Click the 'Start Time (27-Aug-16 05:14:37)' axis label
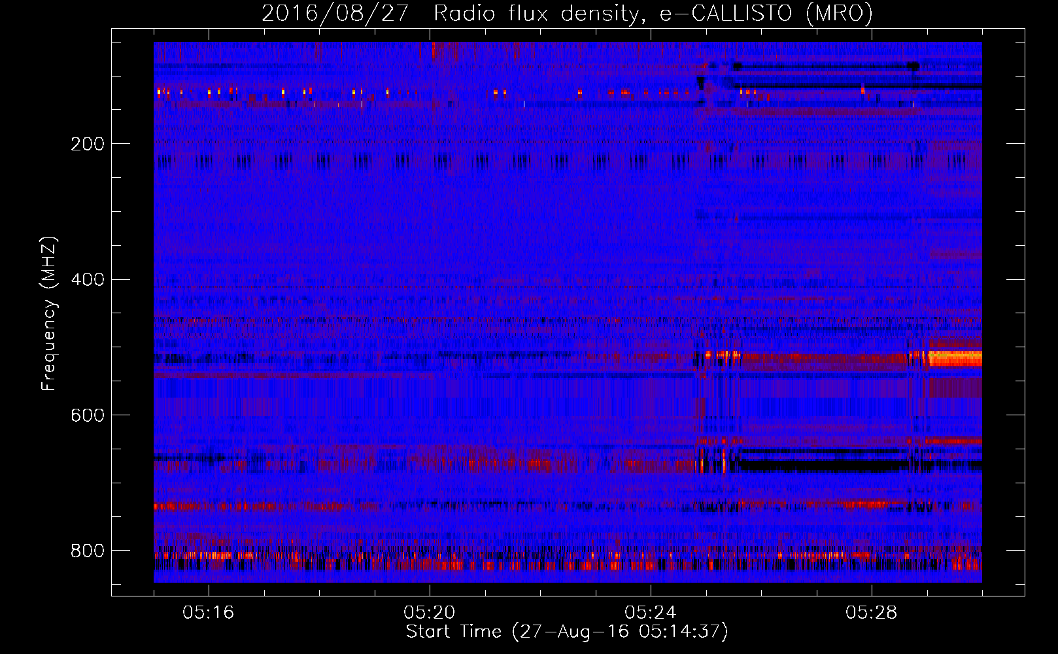The width and height of the screenshot is (1058, 654). coord(567,632)
